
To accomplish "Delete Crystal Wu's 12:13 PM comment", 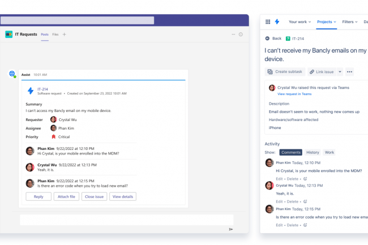I will coord(293,201).
